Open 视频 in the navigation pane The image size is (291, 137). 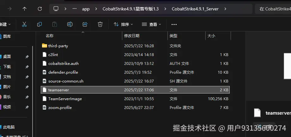pyautogui.click(x=7, y=107)
